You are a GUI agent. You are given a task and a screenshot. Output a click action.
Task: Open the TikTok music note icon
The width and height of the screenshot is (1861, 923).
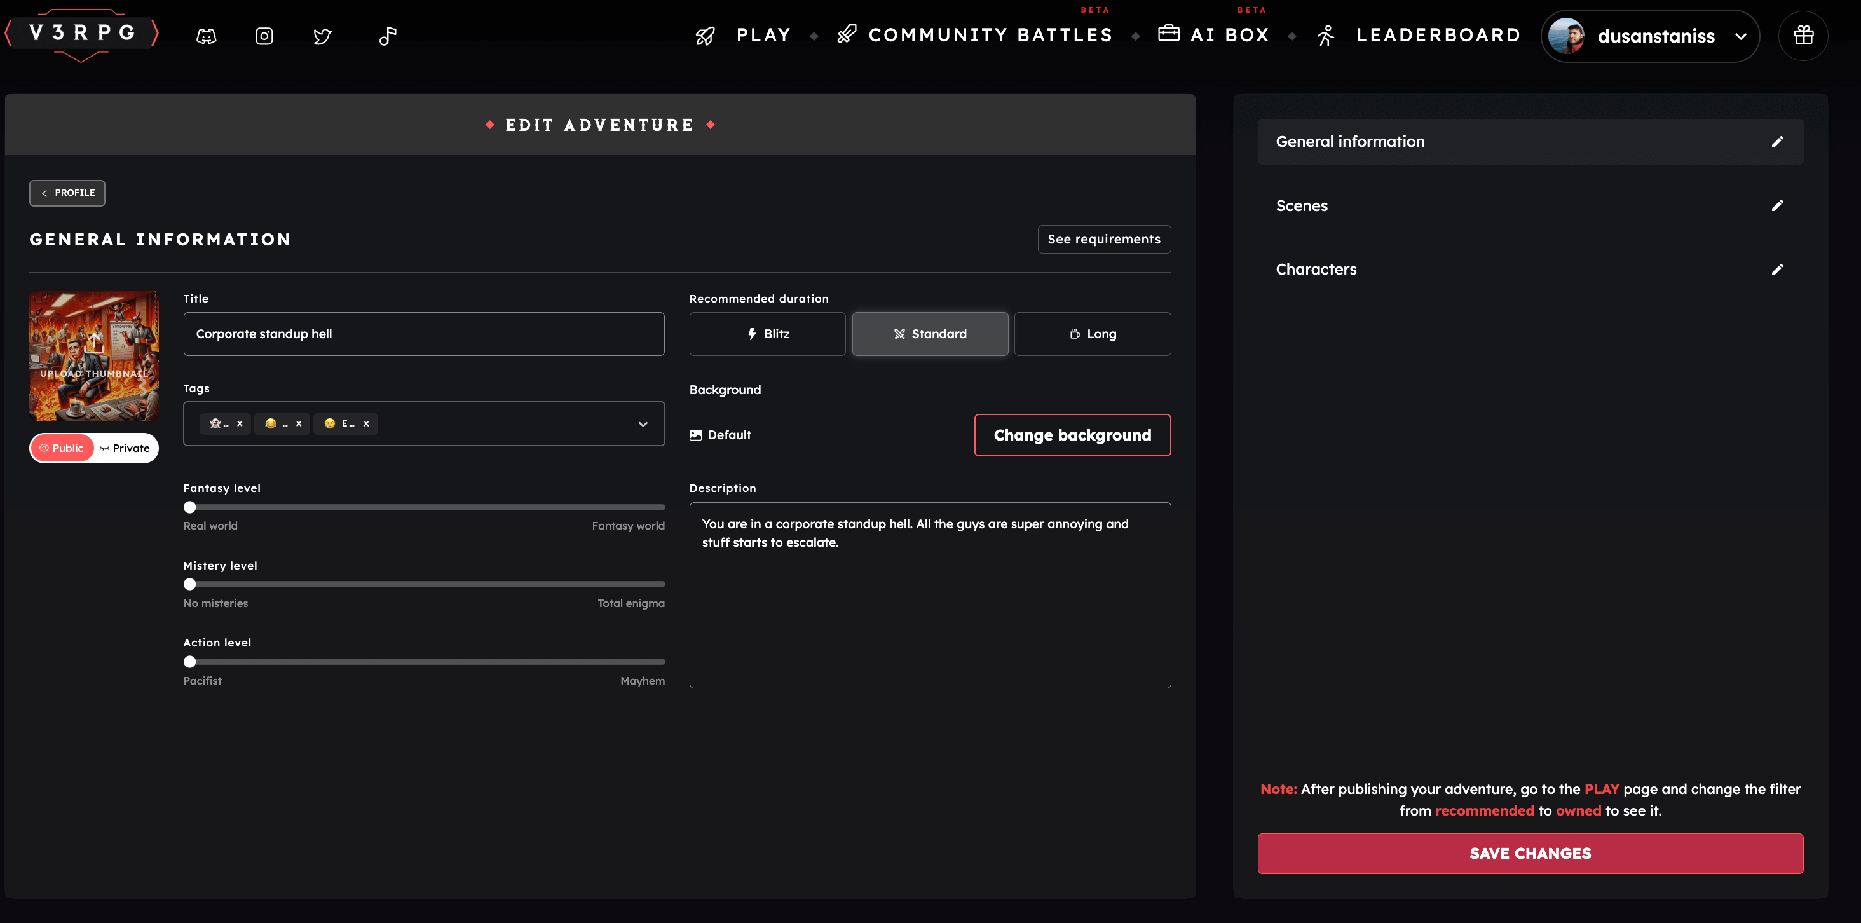(x=388, y=36)
